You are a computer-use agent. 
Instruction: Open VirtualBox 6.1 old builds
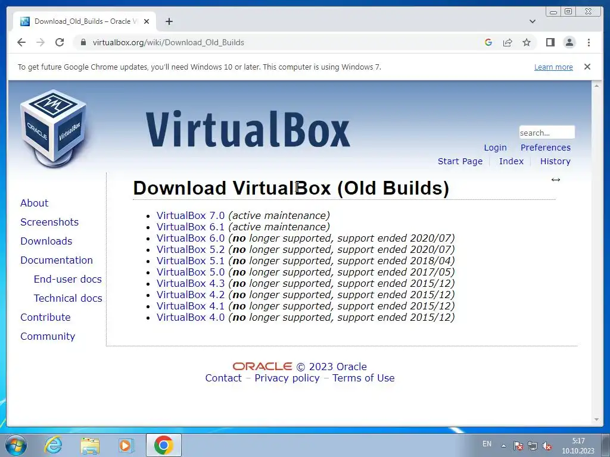[191, 227]
